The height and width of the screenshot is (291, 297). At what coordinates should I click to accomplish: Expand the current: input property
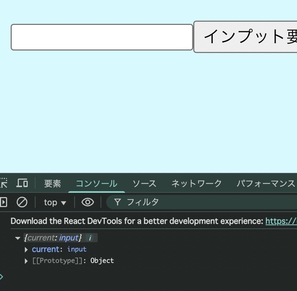click(26, 250)
